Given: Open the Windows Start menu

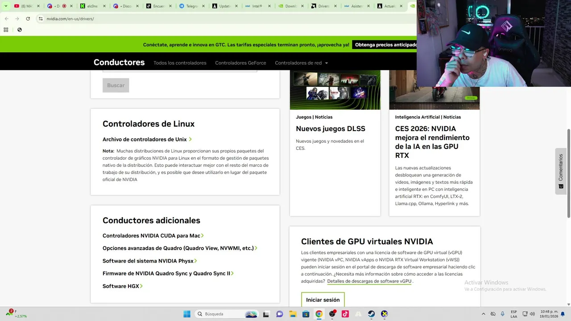Looking at the screenshot, I should (x=187, y=314).
